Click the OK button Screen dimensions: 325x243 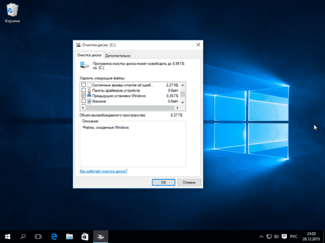tap(163, 182)
